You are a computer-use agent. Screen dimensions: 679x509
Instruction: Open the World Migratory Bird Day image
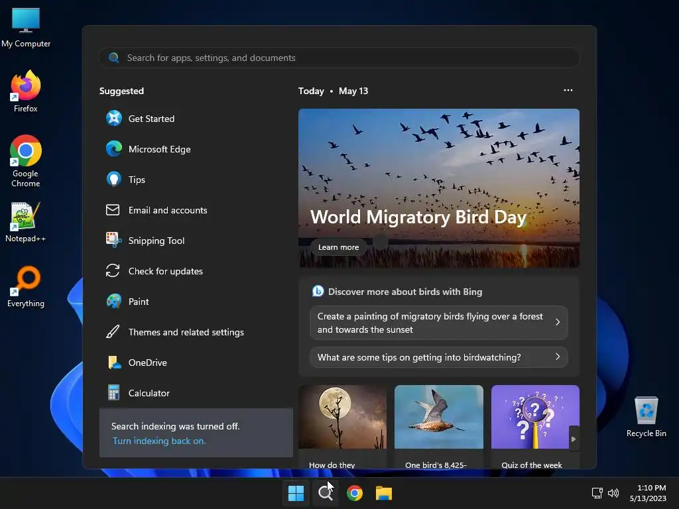[439, 188]
